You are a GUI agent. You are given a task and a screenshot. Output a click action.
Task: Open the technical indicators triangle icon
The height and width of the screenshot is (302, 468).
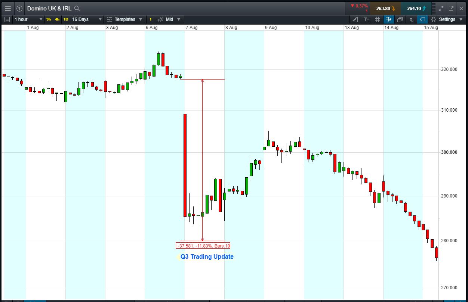(x=355, y=19)
